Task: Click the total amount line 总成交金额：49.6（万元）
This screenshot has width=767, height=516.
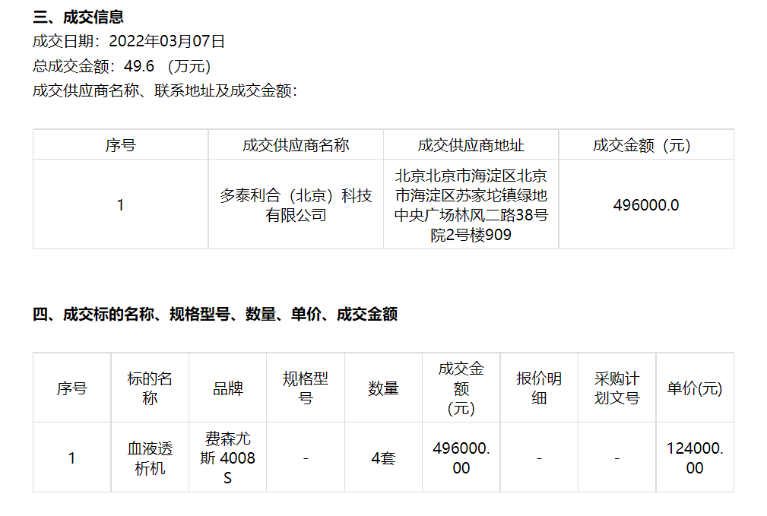Action: [x=122, y=66]
